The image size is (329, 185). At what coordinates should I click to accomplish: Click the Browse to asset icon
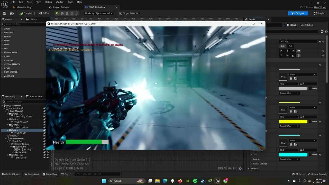[x=12, y=13]
